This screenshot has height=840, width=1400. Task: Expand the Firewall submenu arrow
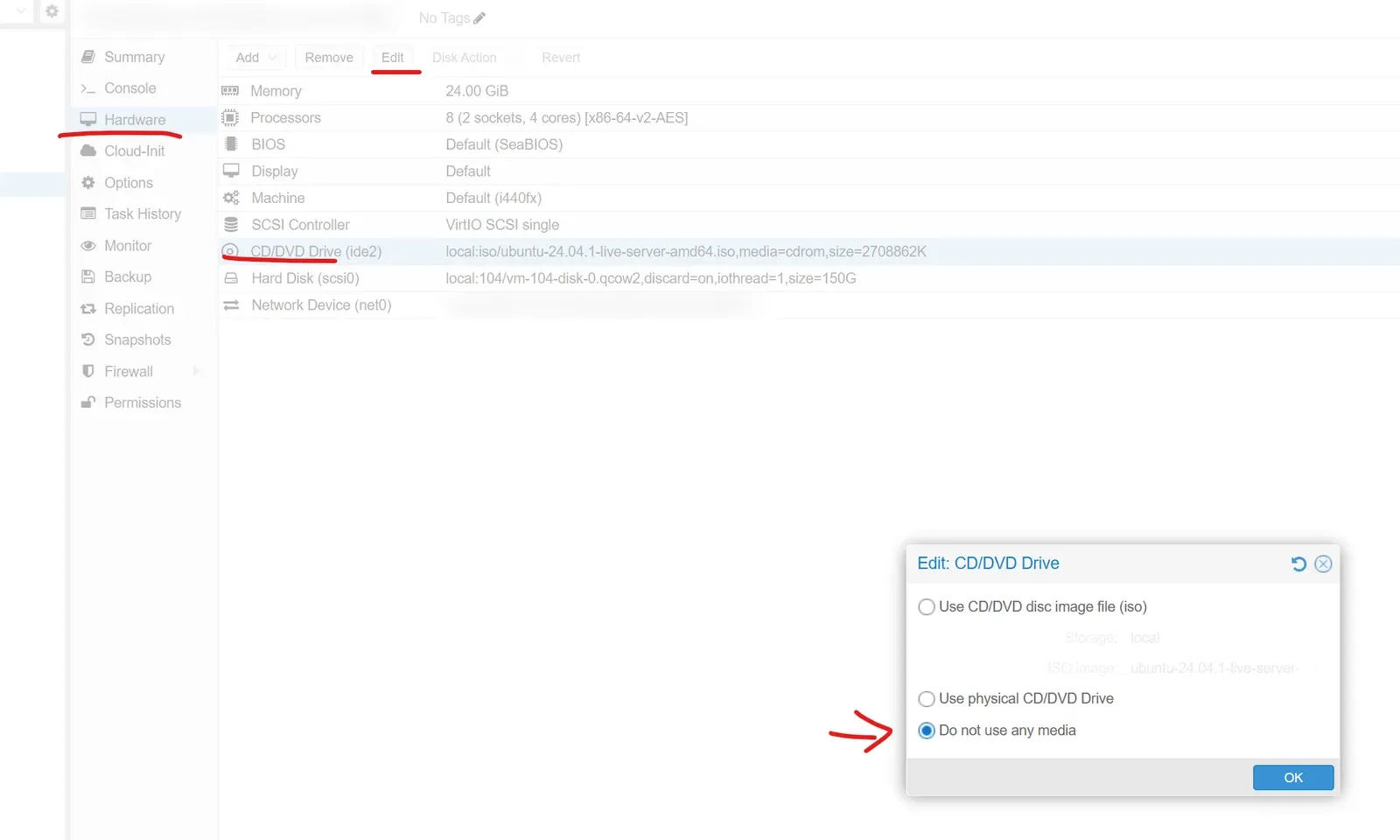(196, 371)
